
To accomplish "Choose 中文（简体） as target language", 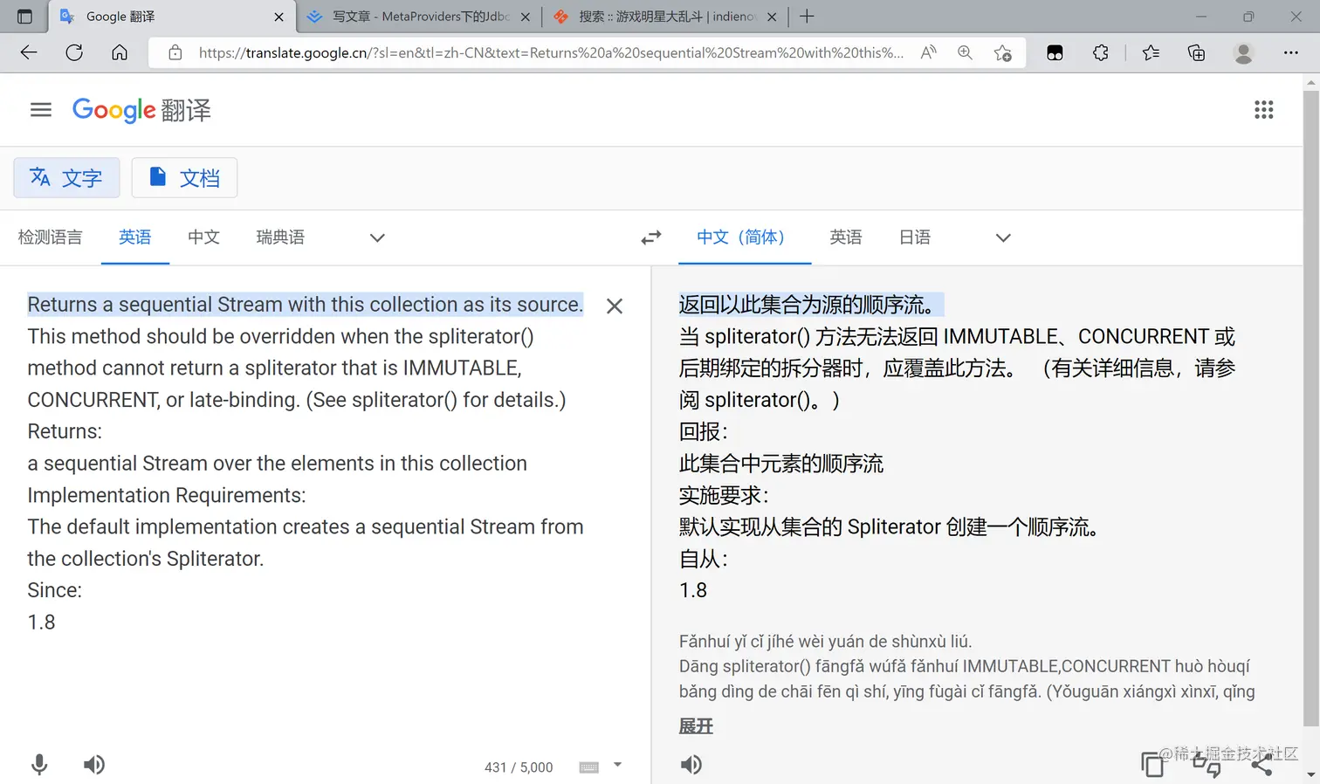I will pyautogui.click(x=745, y=237).
